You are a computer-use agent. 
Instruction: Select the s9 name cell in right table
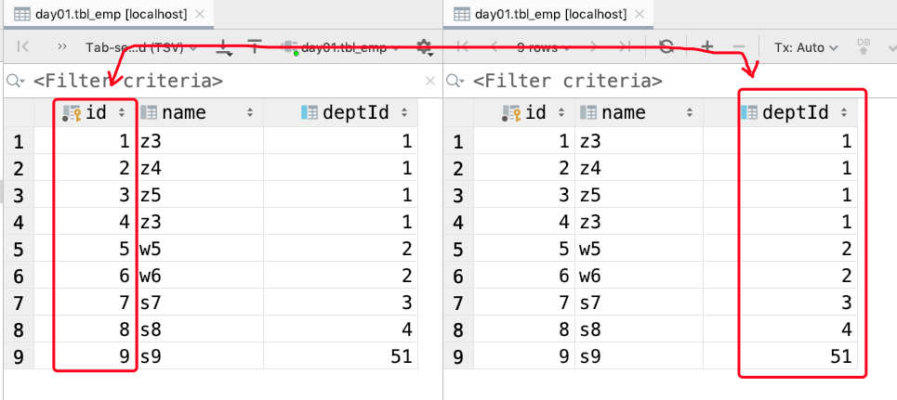[x=637, y=356]
